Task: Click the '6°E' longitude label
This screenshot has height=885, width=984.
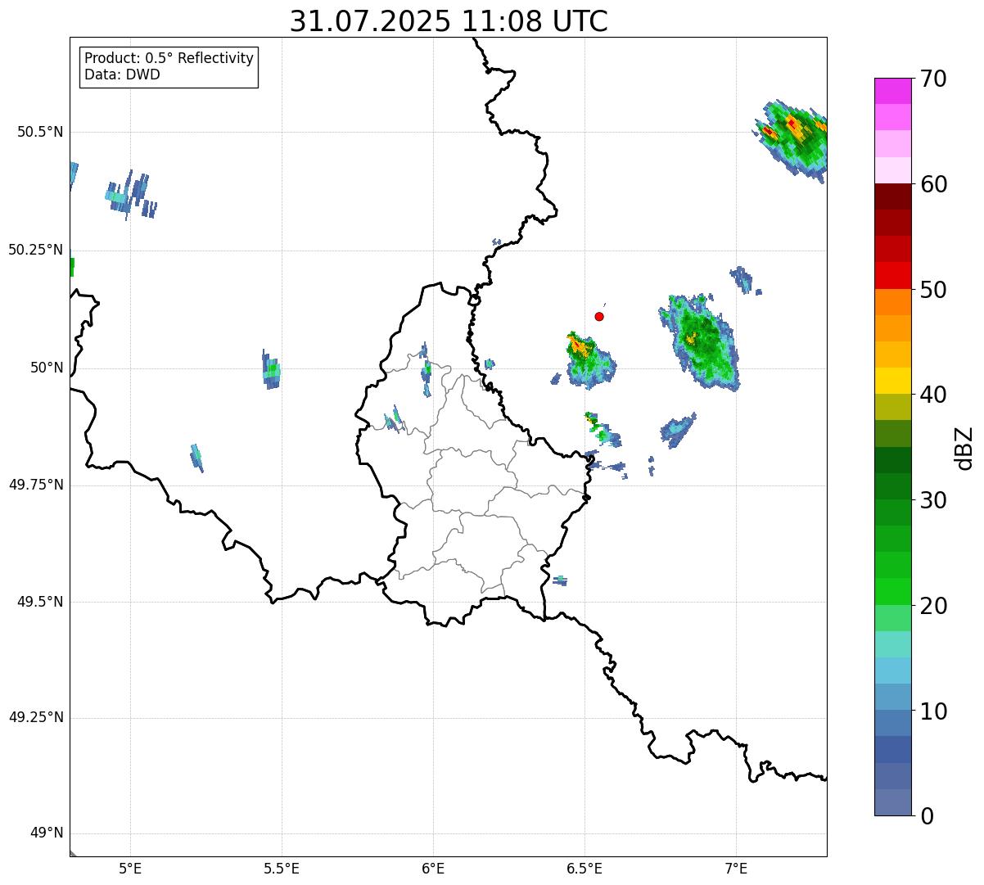Action: tap(433, 868)
